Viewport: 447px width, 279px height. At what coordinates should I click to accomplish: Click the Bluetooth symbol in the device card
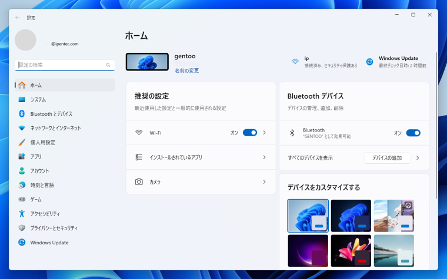click(x=292, y=133)
